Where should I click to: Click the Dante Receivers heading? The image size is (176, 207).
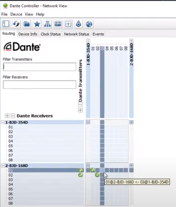tap(35, 116)
